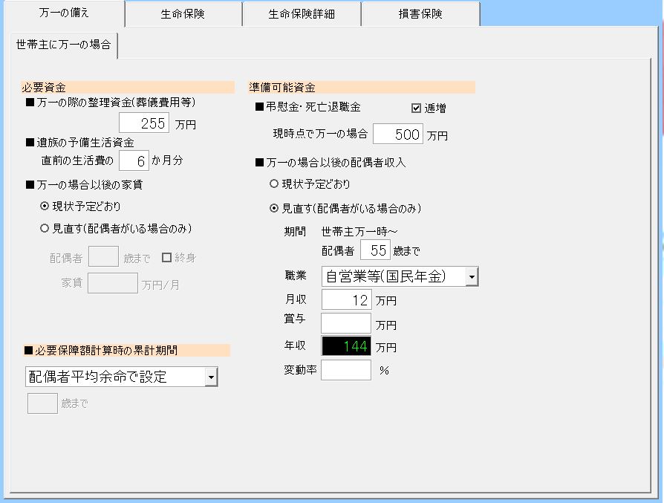Open the 生命保険詳細 tab
Screen dimensions: 664x503
coord(302,14)
